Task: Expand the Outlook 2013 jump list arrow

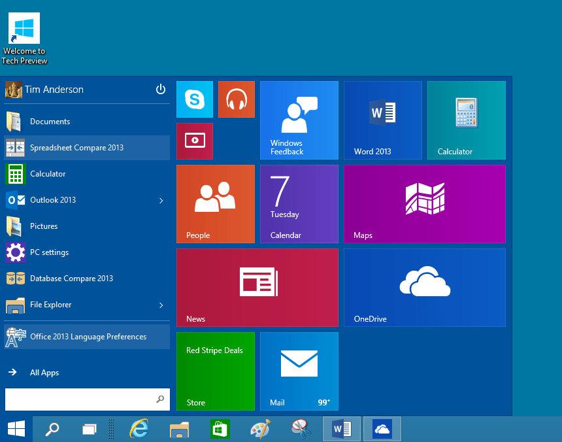Action: tap(161, 200)
